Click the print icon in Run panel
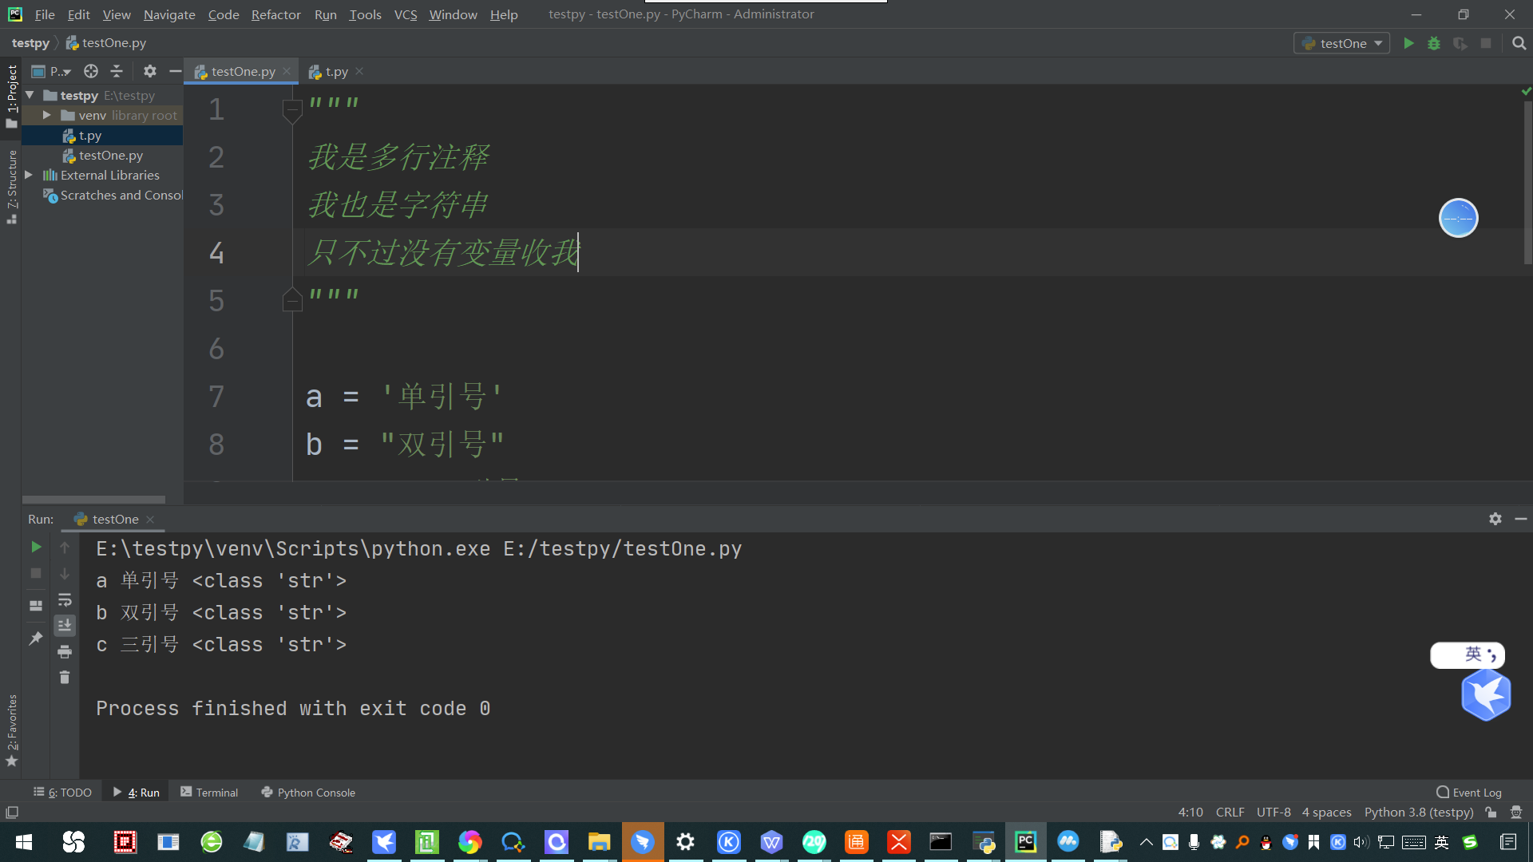Image resolution: width=1533 pixels, height=862 pixels. coord(65,652)
